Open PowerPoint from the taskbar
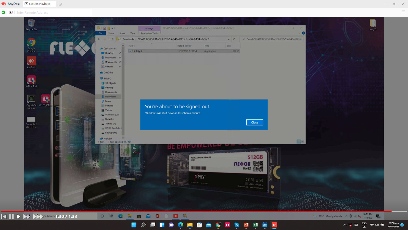408x230 pixels. pyautogui.click(x=246, y=225)
